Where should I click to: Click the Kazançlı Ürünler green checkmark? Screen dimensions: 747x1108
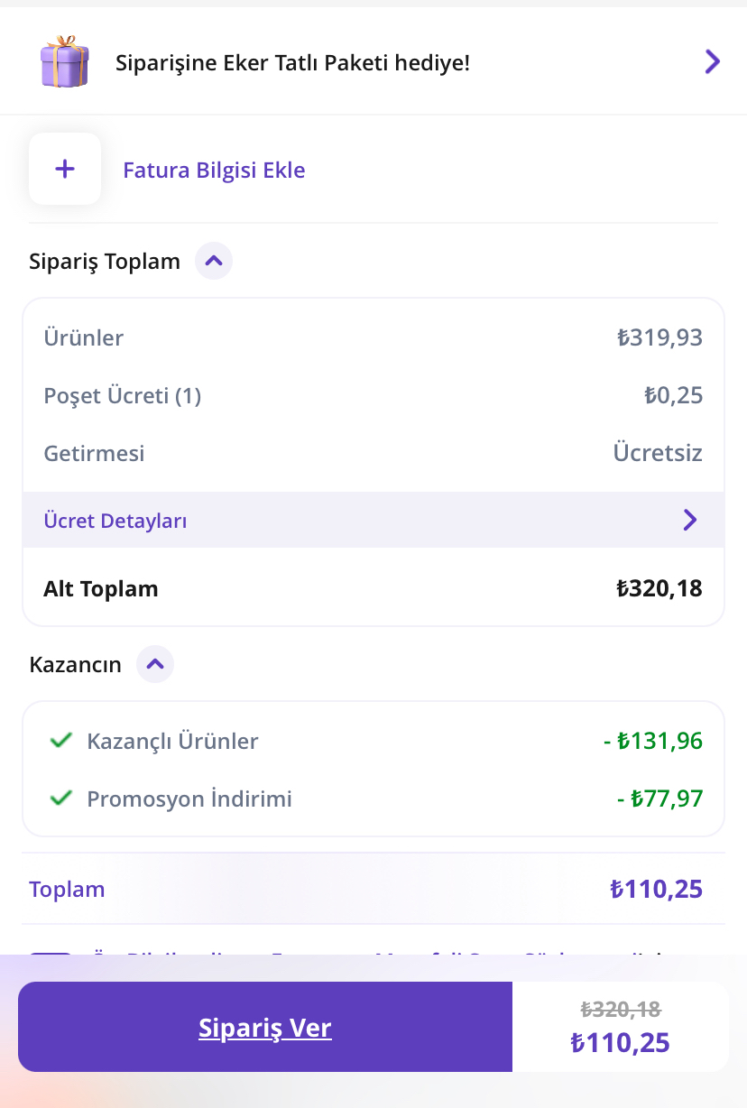[x=61, y=741]
